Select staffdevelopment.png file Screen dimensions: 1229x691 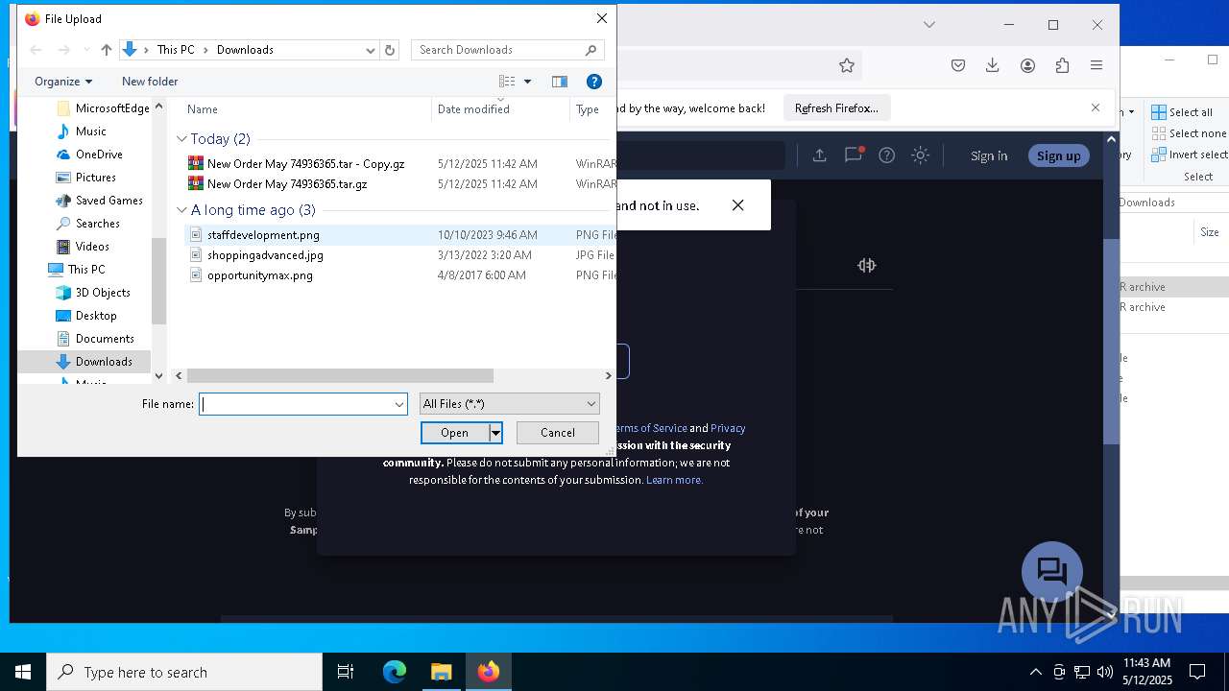(263, 235)
